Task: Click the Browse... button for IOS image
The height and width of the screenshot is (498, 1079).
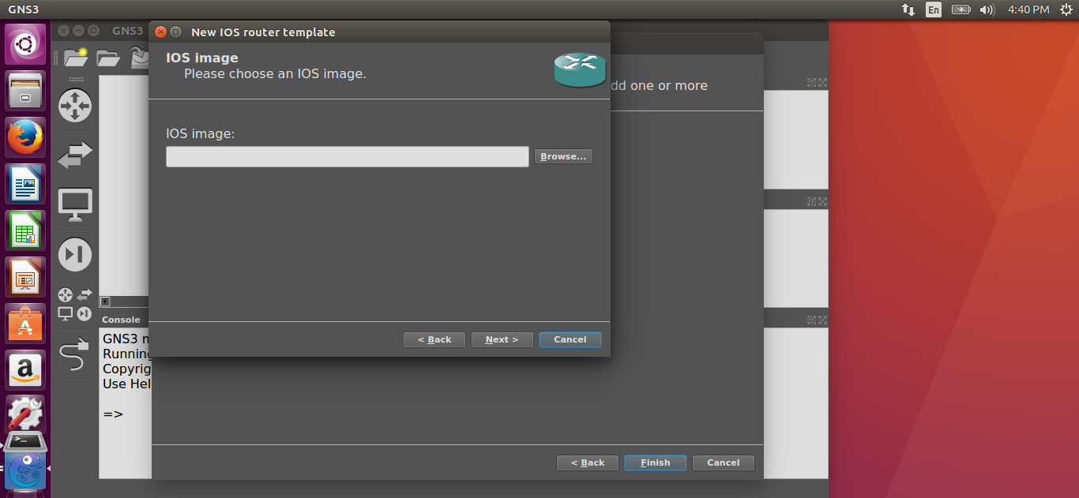Action: [x=563, y=156]
